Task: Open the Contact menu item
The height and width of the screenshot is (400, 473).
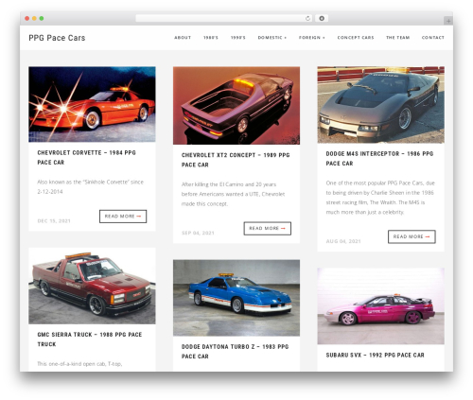Action: (x=433, y=38)
